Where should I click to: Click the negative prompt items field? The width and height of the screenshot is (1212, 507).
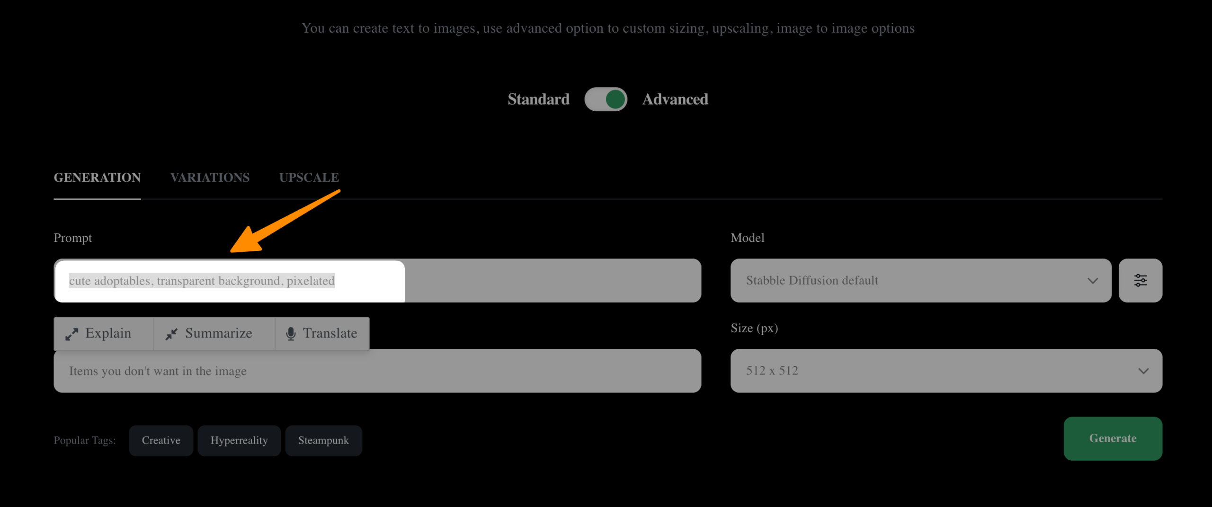tap(377, 372)
